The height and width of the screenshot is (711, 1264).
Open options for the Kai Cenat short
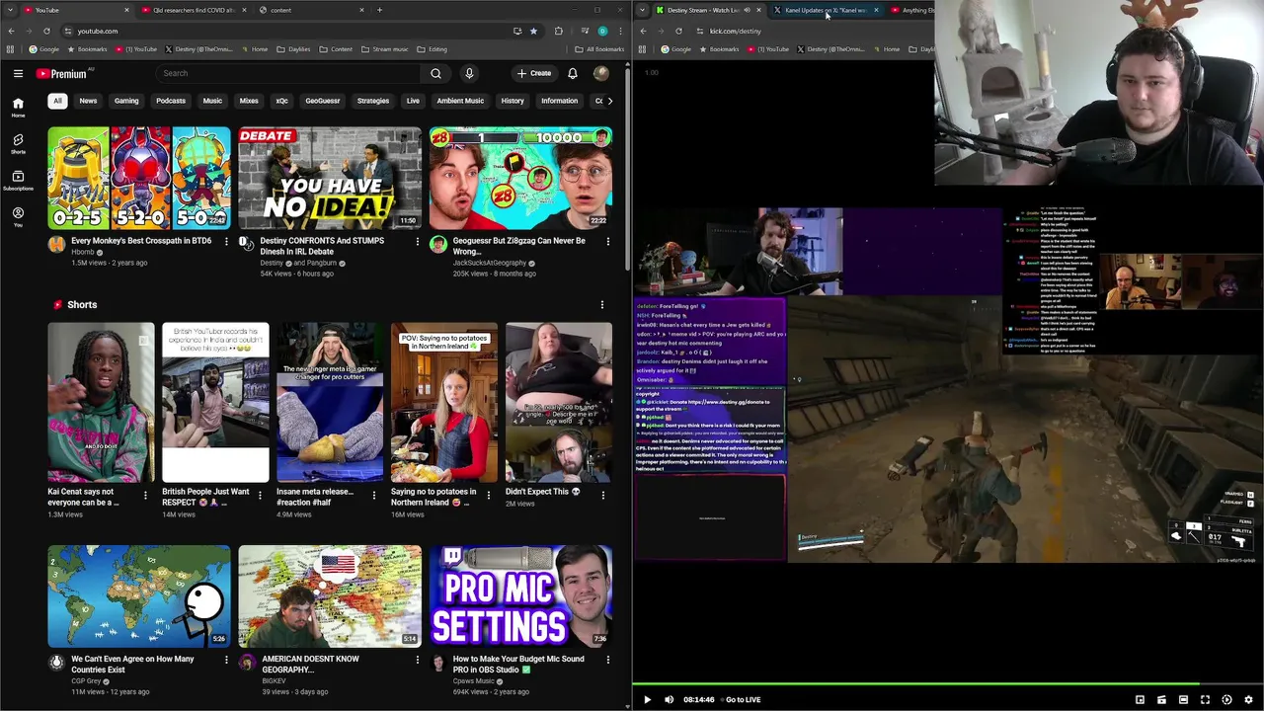(x=145, y=496)
